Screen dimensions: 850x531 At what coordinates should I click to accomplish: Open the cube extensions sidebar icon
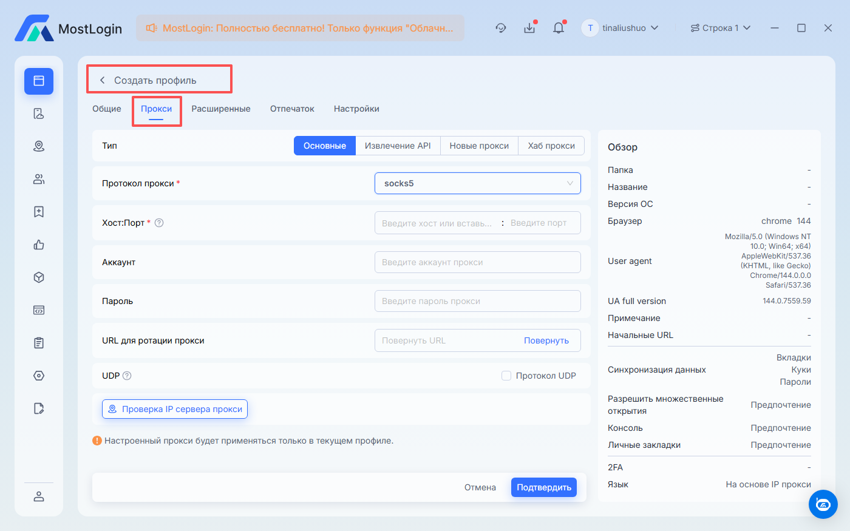pos(39,277)
